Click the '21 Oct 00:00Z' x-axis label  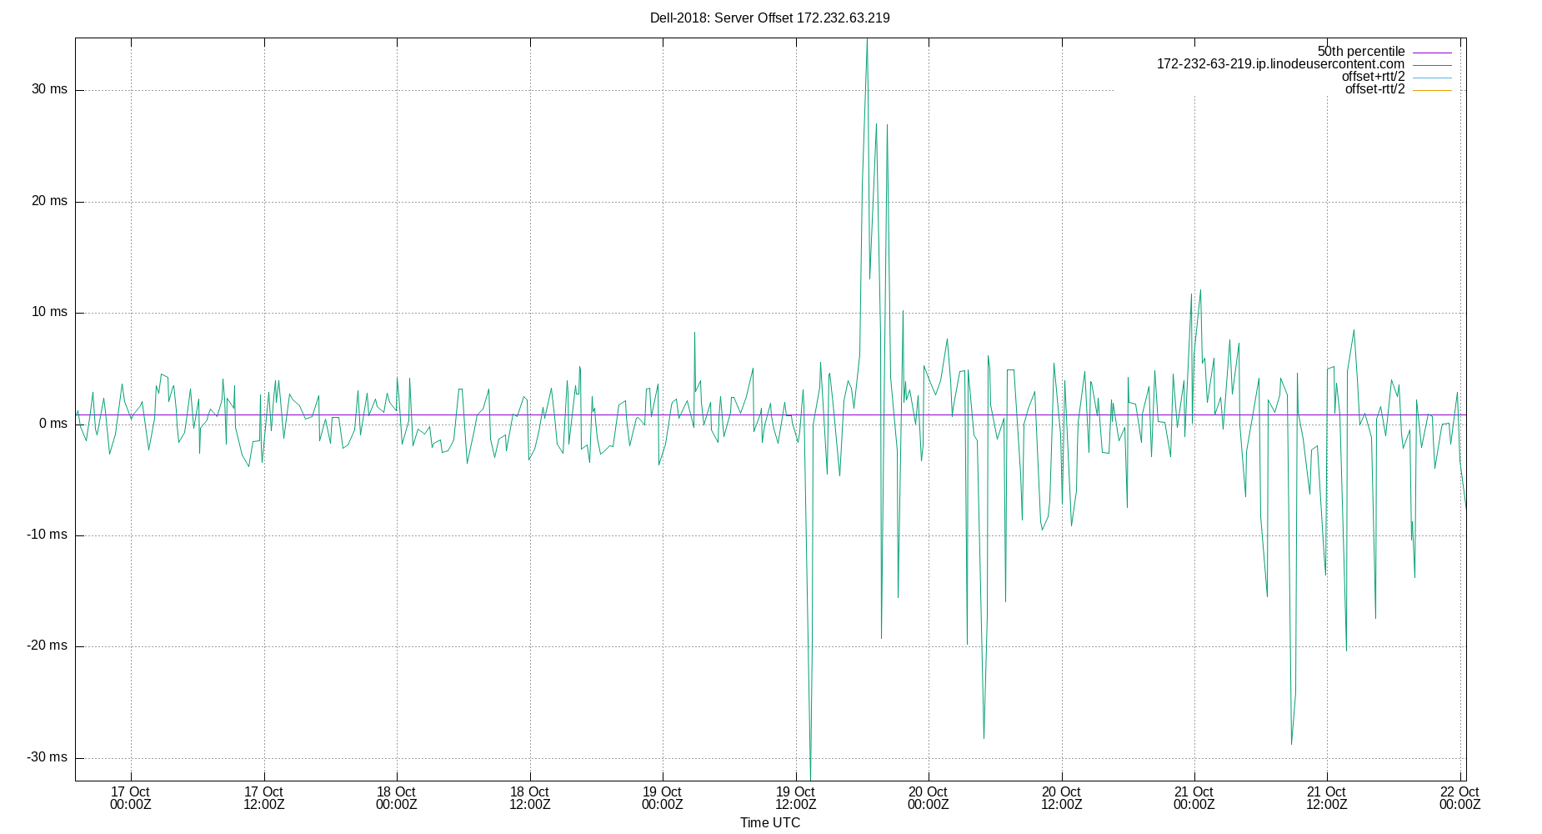(x=1194, y=798)
